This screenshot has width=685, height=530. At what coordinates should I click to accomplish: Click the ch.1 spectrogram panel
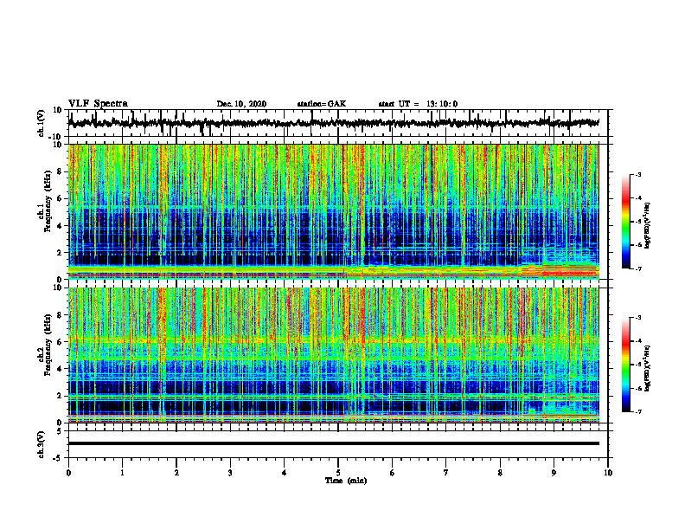(x=333, y=211)
